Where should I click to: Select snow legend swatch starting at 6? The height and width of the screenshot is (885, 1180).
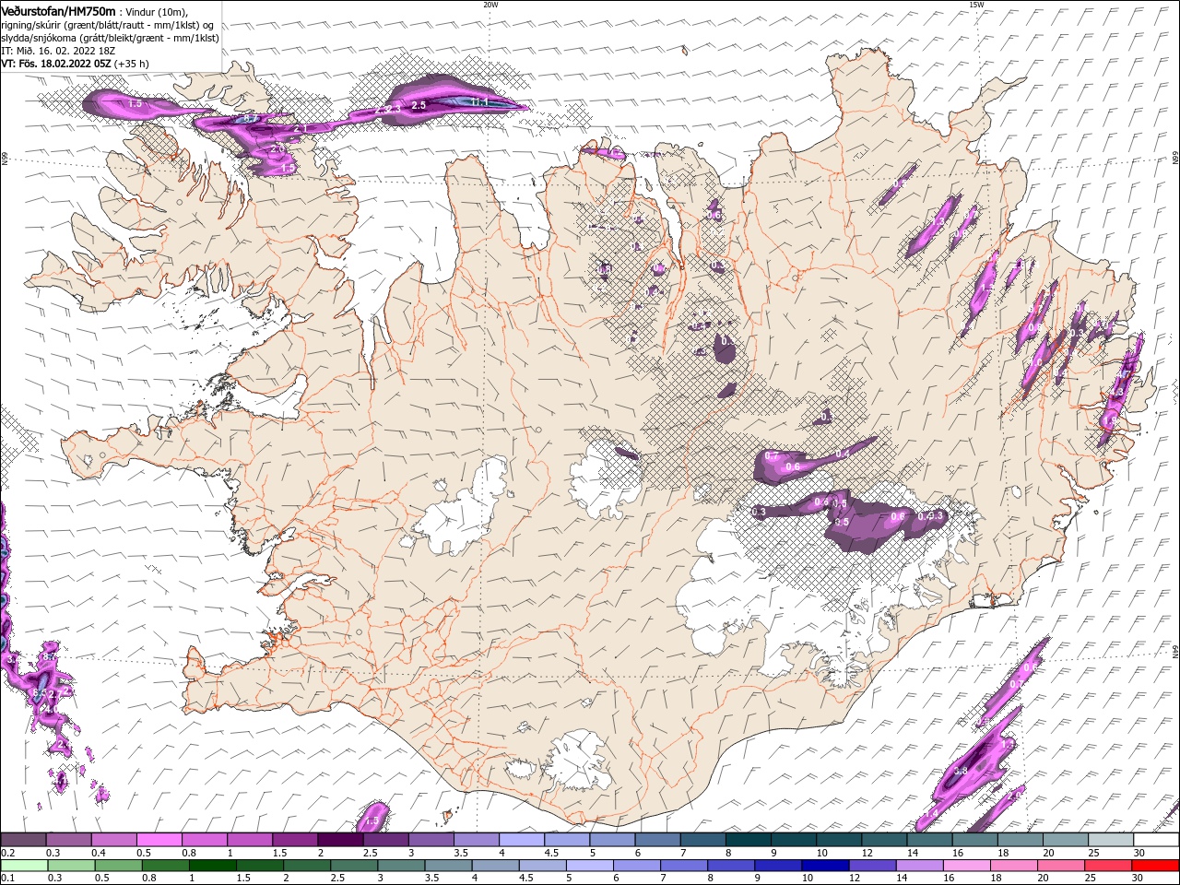coord(657,840)
